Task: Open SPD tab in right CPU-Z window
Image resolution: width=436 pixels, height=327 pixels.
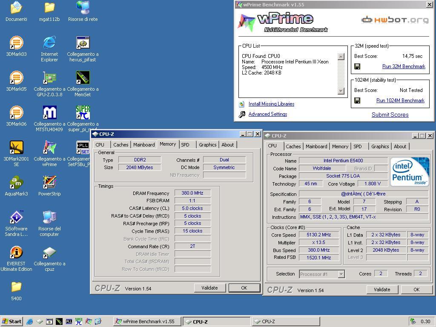Action: [358, 146]
